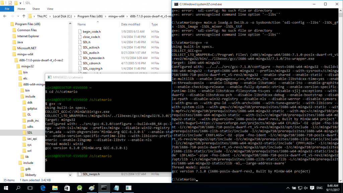
Task: Select SDL_rwops.h file
Action: pyautogui.click(x=91, y=174)
